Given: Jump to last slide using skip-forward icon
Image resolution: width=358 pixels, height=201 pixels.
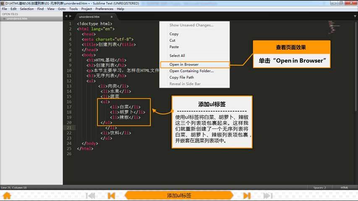Looking at the screenshot, I should 268,196.
